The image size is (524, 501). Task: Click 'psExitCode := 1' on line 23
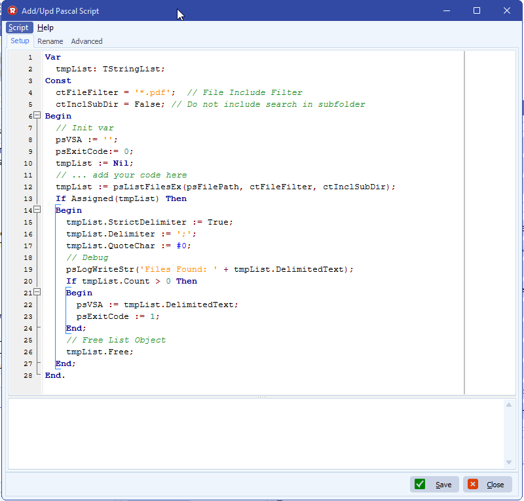(x=116, y=316)
